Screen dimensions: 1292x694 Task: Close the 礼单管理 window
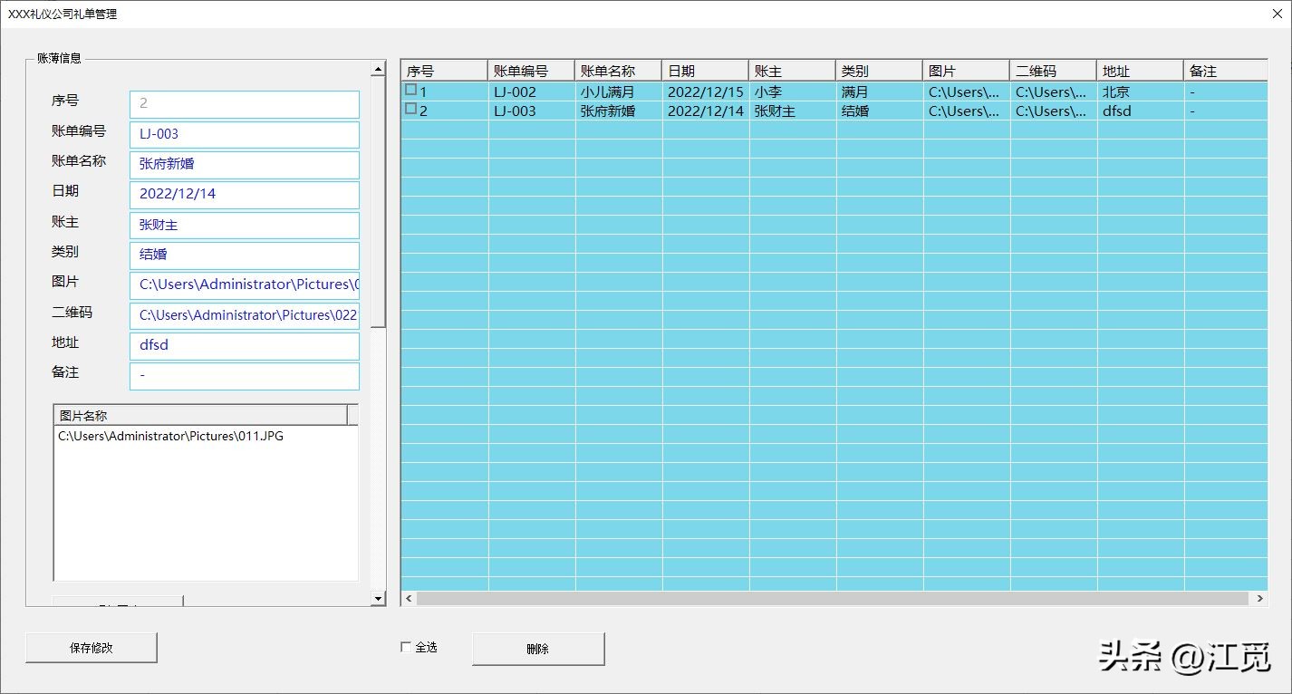pos(1276,14)
